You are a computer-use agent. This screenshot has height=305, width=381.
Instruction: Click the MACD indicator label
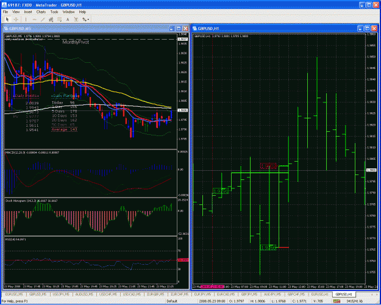point(32,152)
